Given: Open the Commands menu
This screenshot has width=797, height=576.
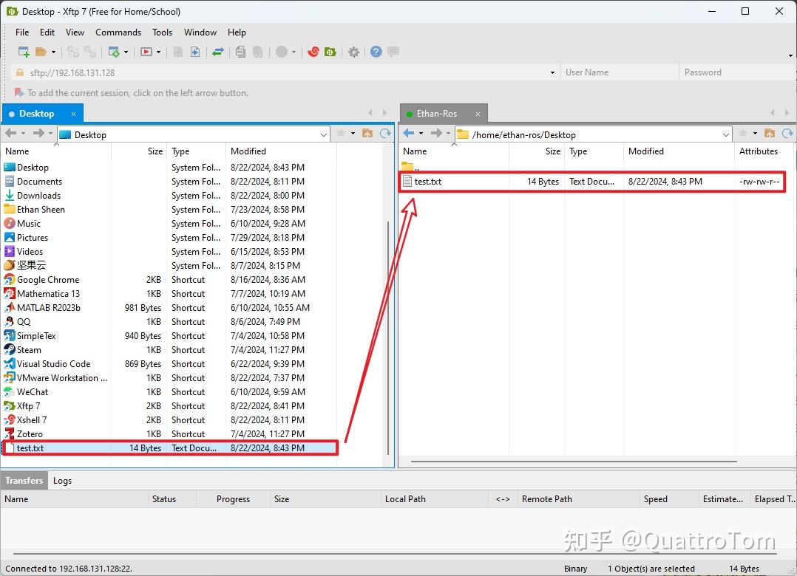Looking at the screenshot, I should [x=118, y=32].
